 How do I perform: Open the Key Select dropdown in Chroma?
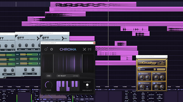(x=68, y=76)
